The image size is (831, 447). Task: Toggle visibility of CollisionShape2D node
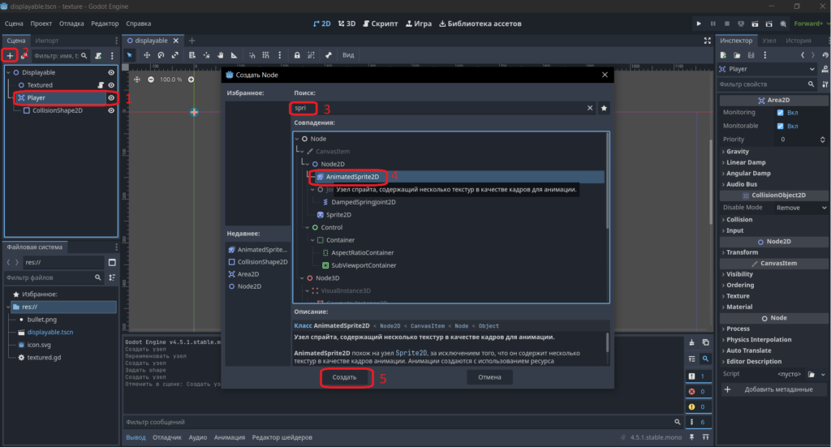(x=111, y=110)
